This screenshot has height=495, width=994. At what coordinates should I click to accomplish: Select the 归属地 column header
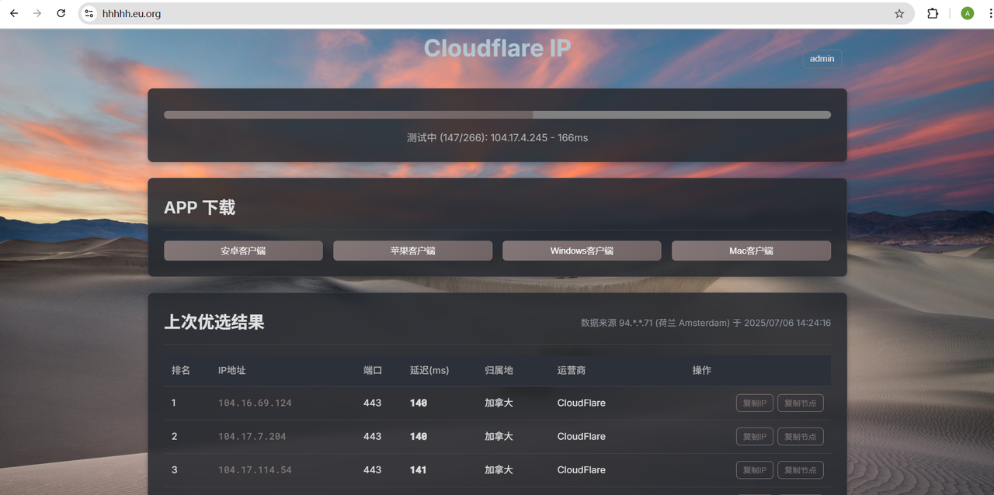499,371
